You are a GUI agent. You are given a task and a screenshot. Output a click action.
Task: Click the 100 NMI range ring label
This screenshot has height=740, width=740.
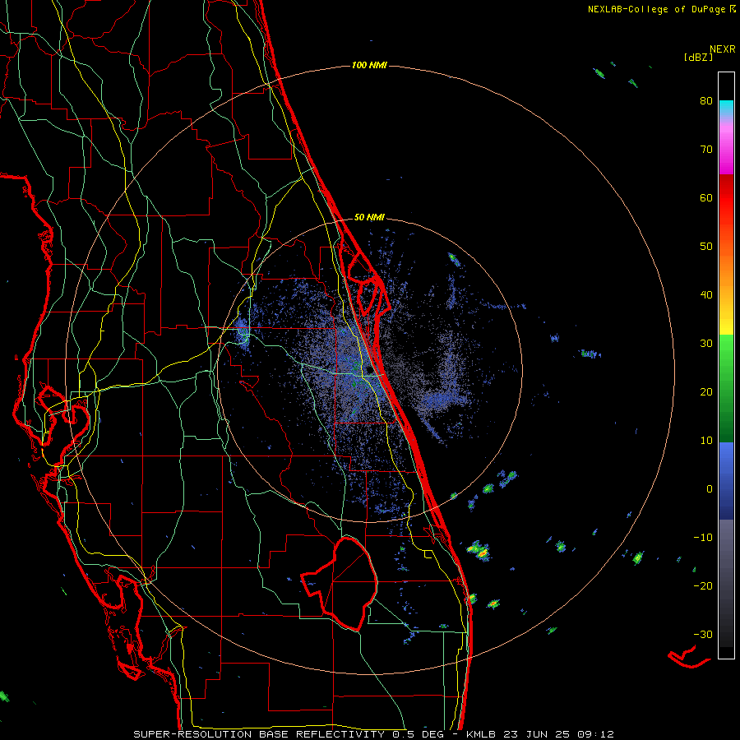pyautogui.click(x=369, y=65)
